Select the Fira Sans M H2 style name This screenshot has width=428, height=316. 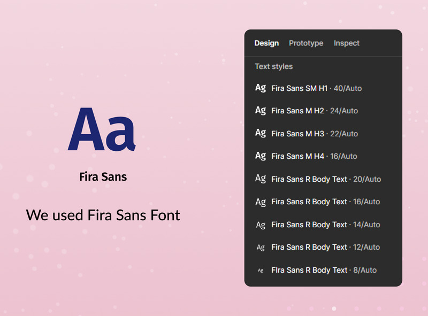[x=297, y=111]
